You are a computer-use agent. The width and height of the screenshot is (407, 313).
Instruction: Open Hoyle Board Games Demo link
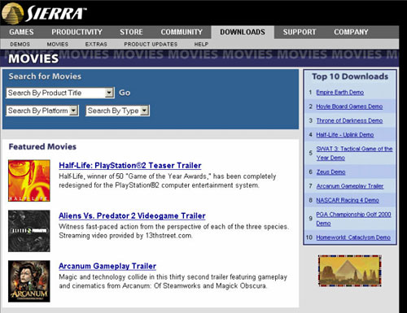pos(349,107)
